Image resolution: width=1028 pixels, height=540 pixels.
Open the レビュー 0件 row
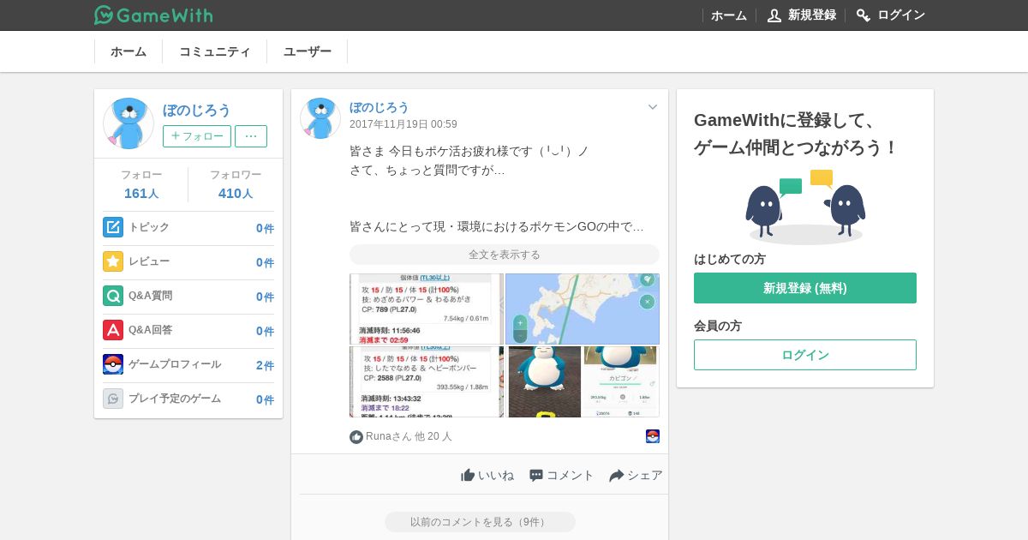click(188, 262)
